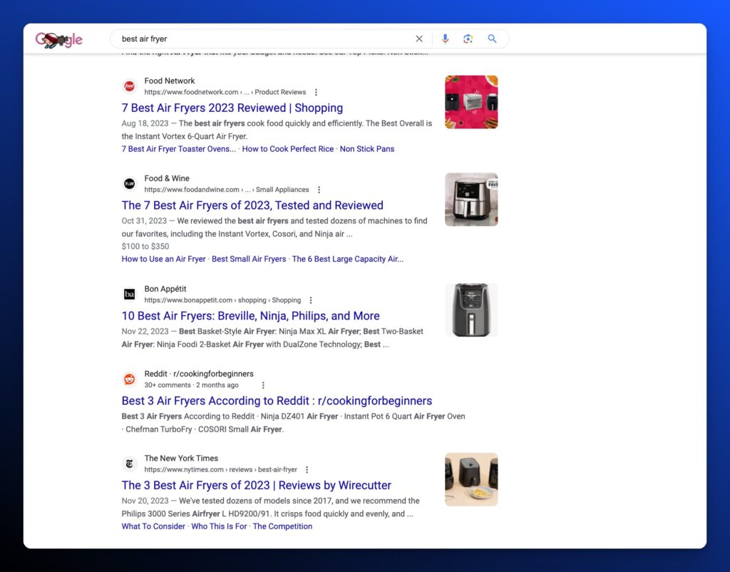Open '10 Best Air Fryers: Breville, Ninja' result

pyautogui.click(x=250, y=316)
